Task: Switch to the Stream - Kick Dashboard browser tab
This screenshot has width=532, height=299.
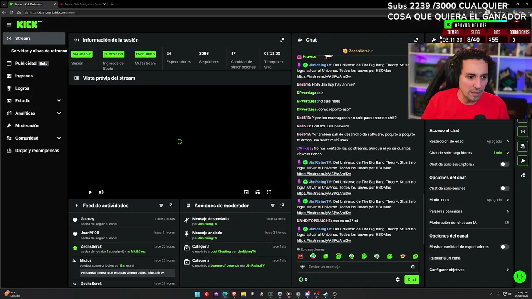Action: [x=32, y=4]
